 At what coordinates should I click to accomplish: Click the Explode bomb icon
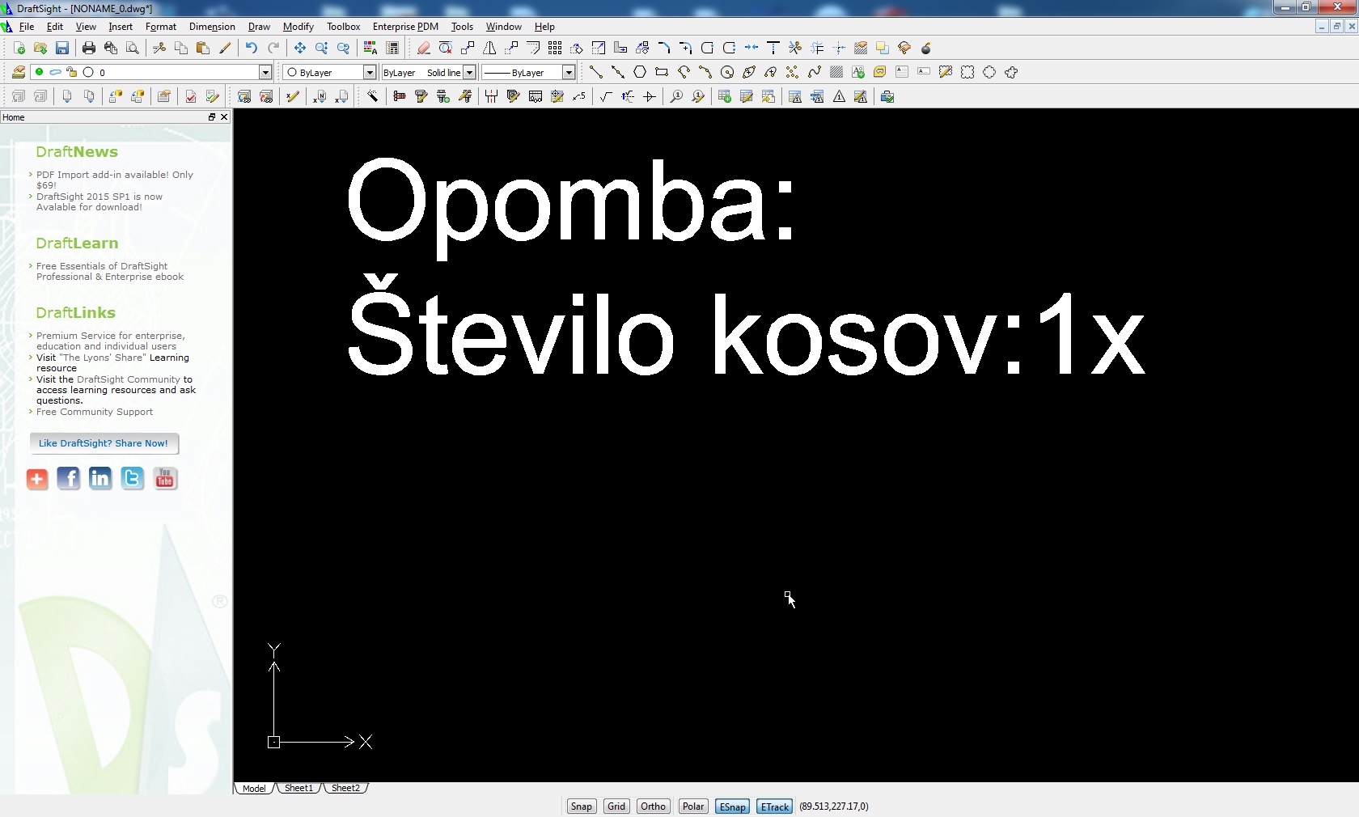pyautogui.click(x=926, y=49)
